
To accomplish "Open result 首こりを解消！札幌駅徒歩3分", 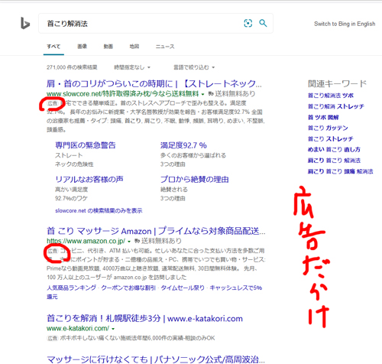I will coord(144,318).
